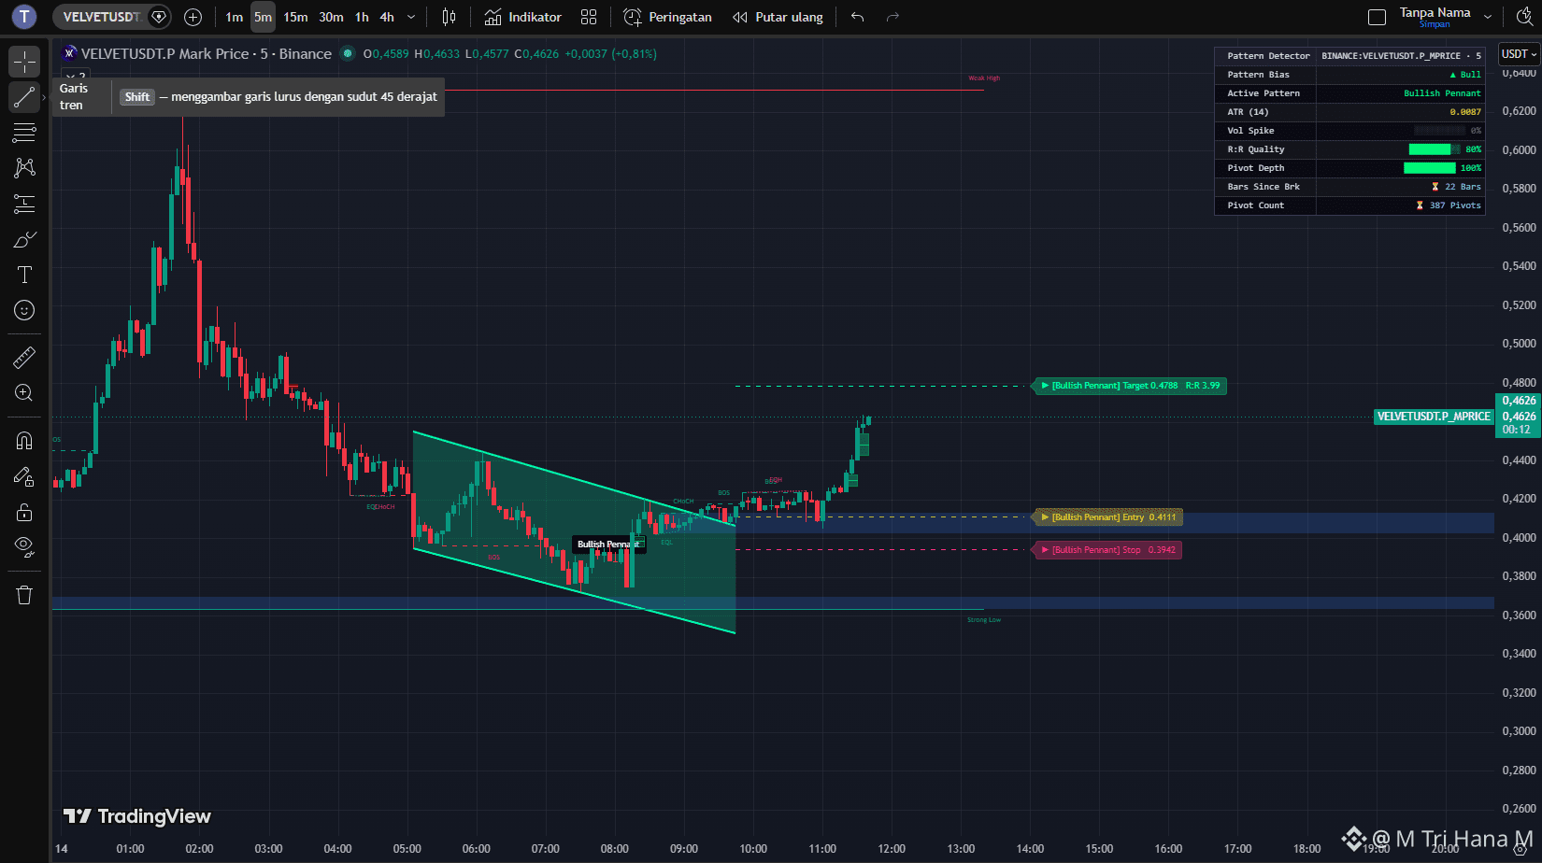Viewport: 1542px width, 863px height.
Task: Expand the timeframe interval dropdown
Action: click(411, 17)
